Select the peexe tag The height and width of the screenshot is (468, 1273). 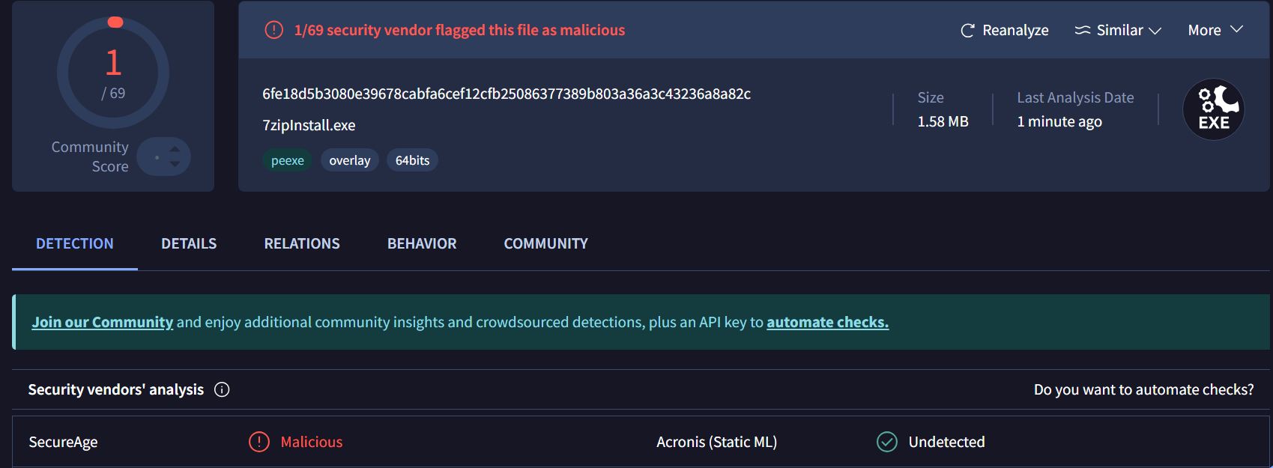(x=287, y=160)
